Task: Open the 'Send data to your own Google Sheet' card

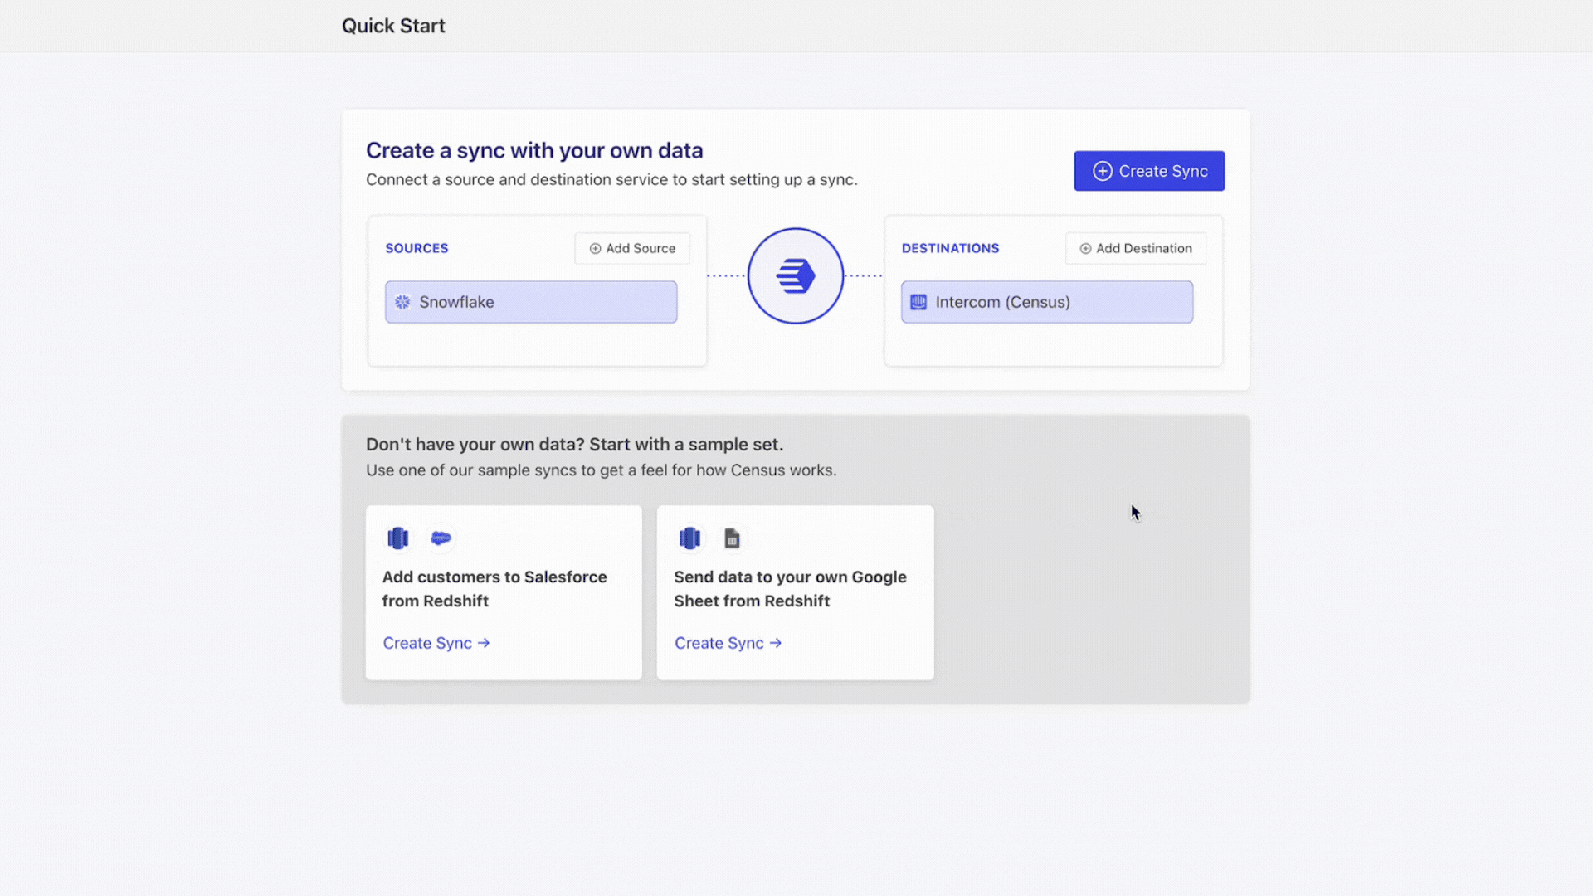Action: [795, 592]
